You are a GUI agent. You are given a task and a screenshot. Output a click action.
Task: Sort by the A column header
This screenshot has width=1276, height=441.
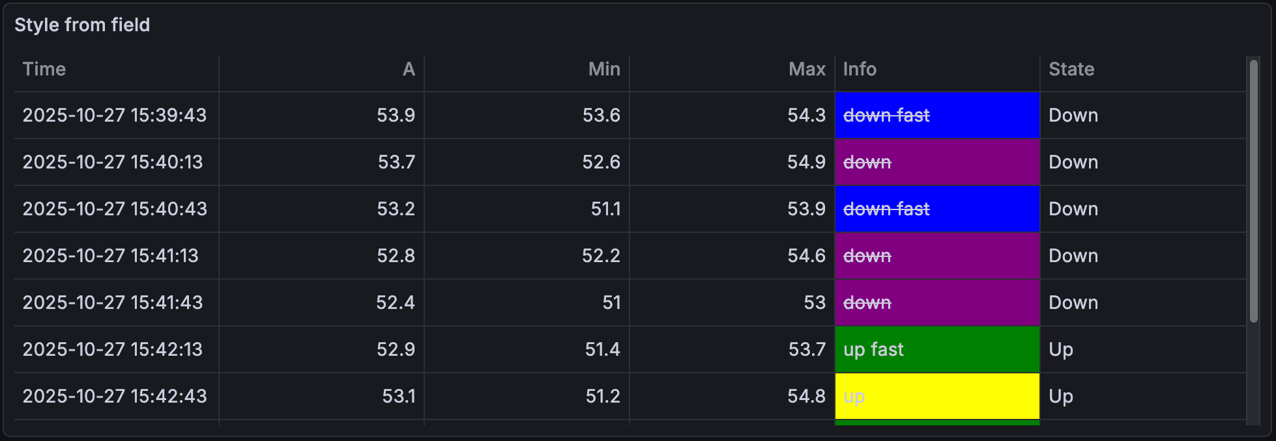coord(408,70)
